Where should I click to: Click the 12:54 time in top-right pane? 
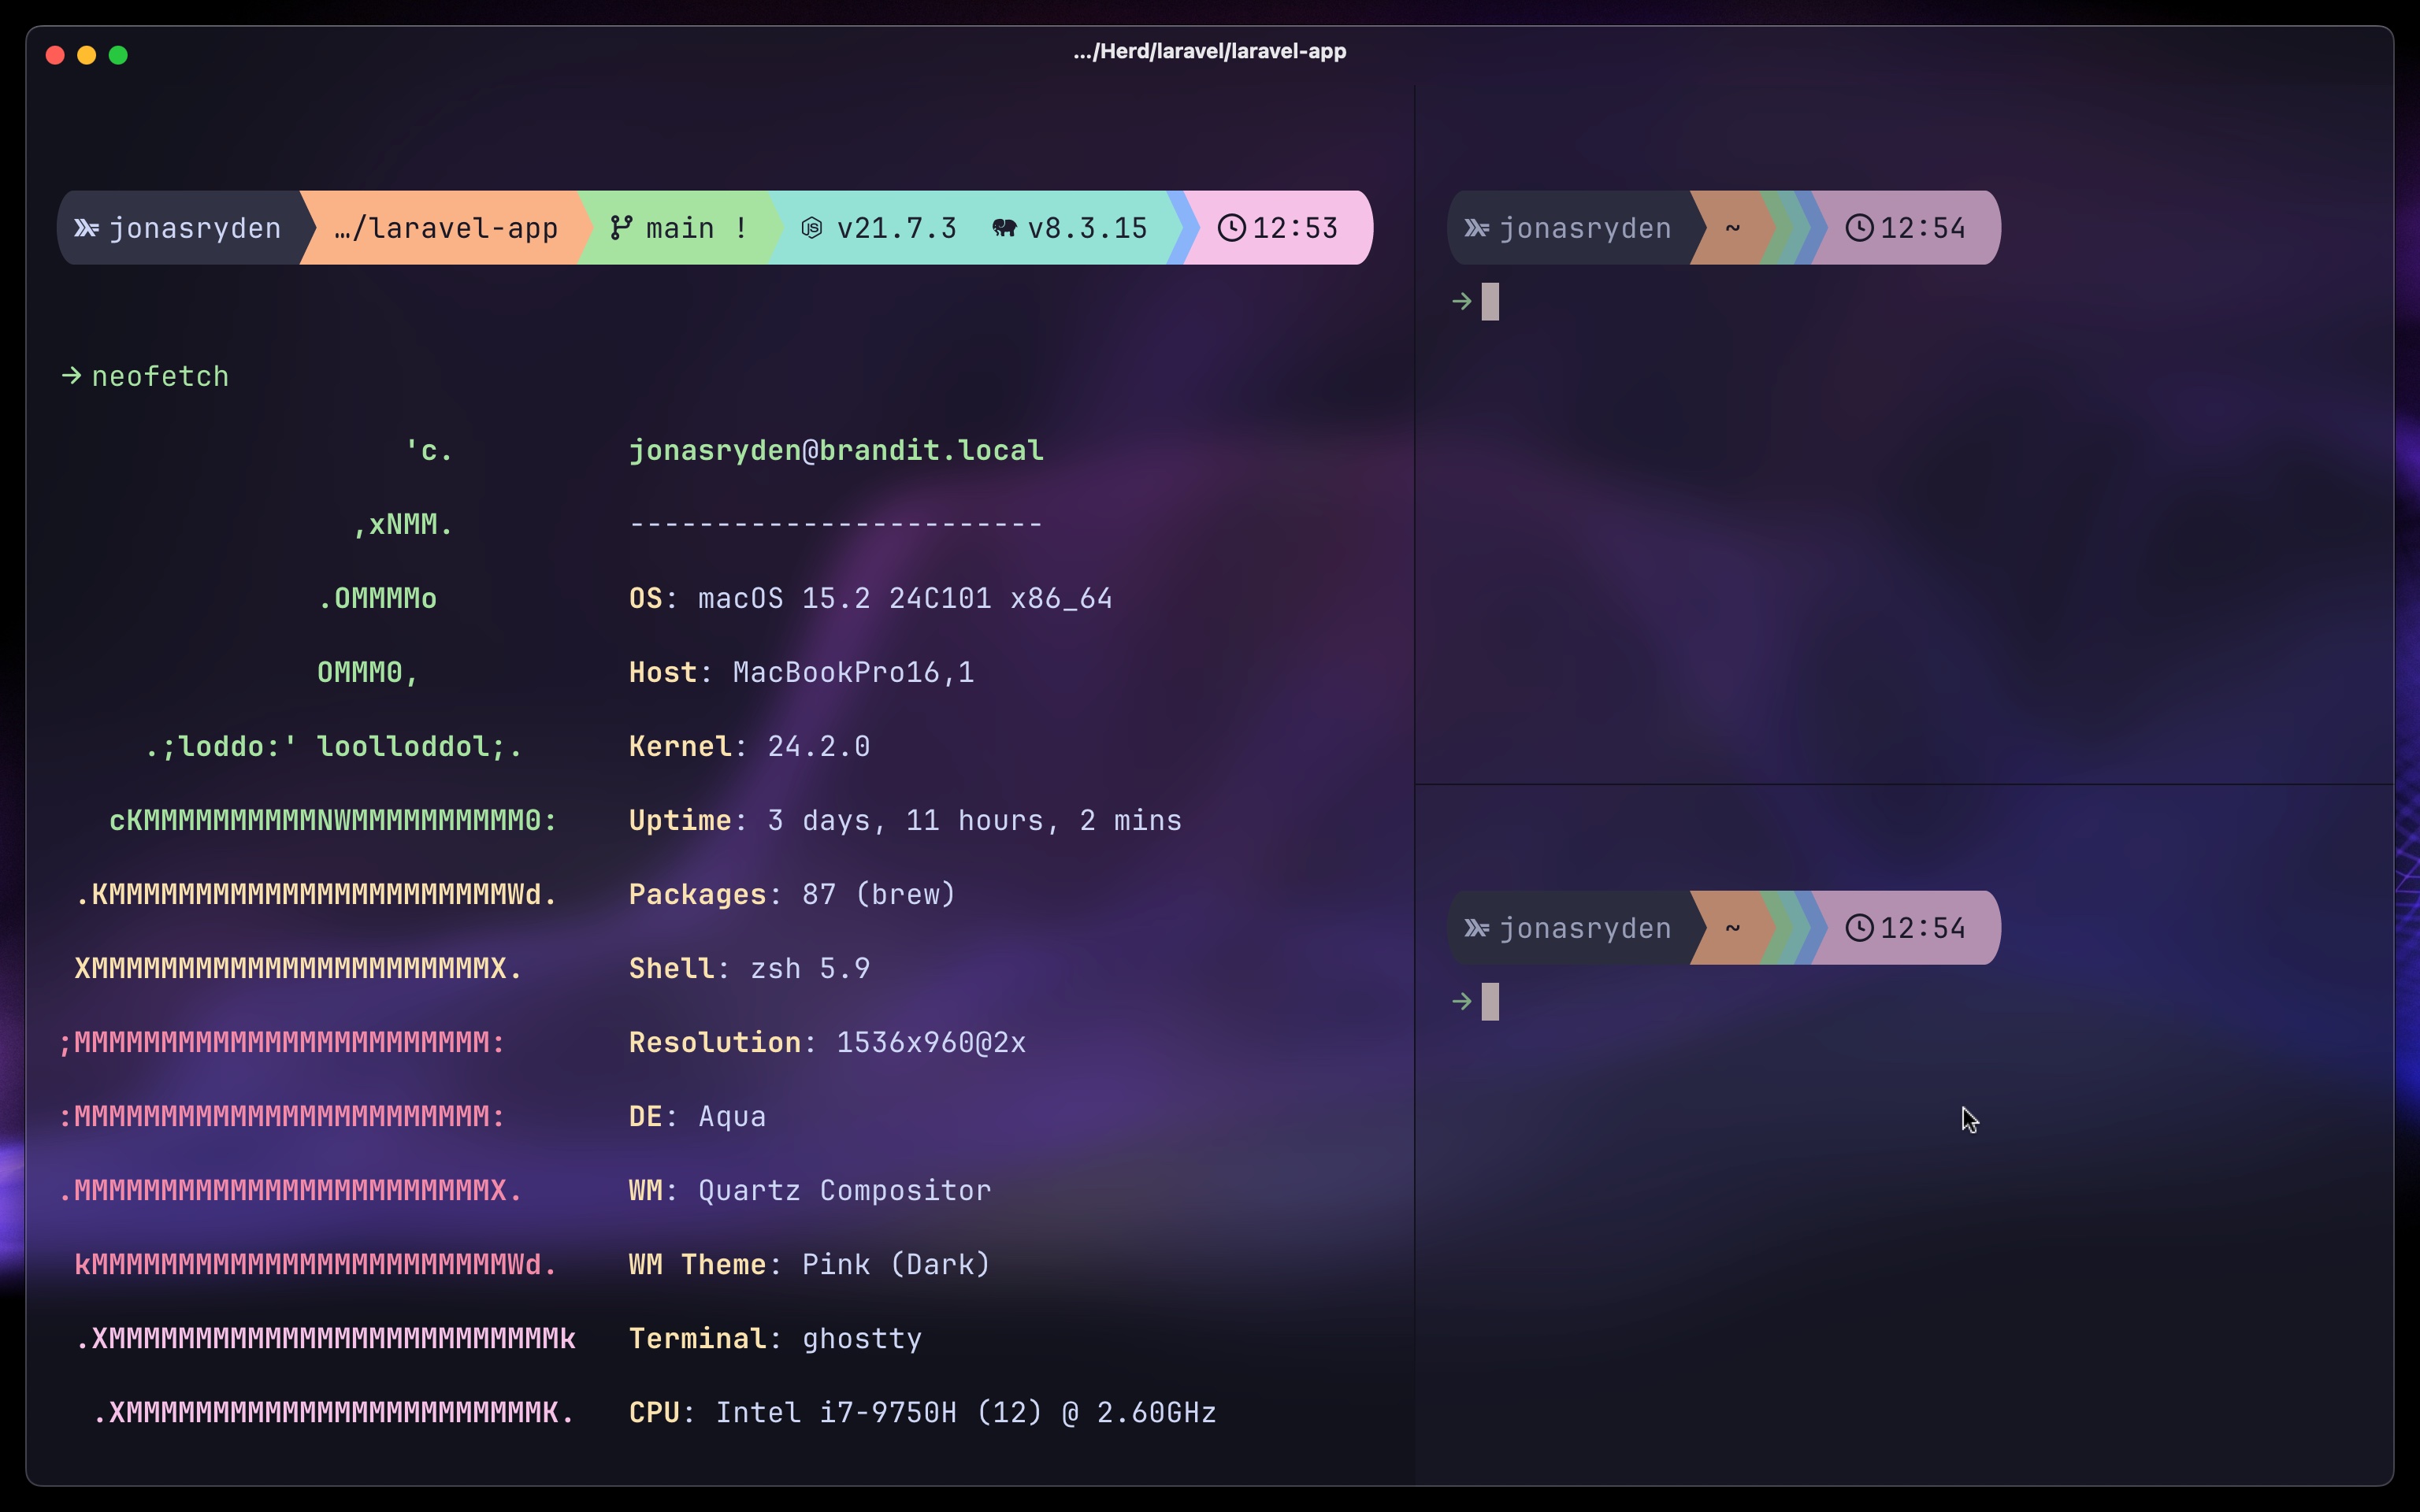point(1922,228)
